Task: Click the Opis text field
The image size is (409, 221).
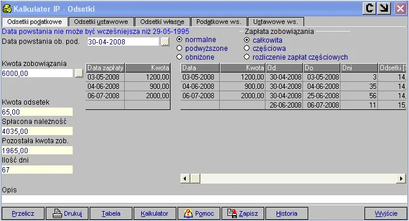Action: (205, 199)
